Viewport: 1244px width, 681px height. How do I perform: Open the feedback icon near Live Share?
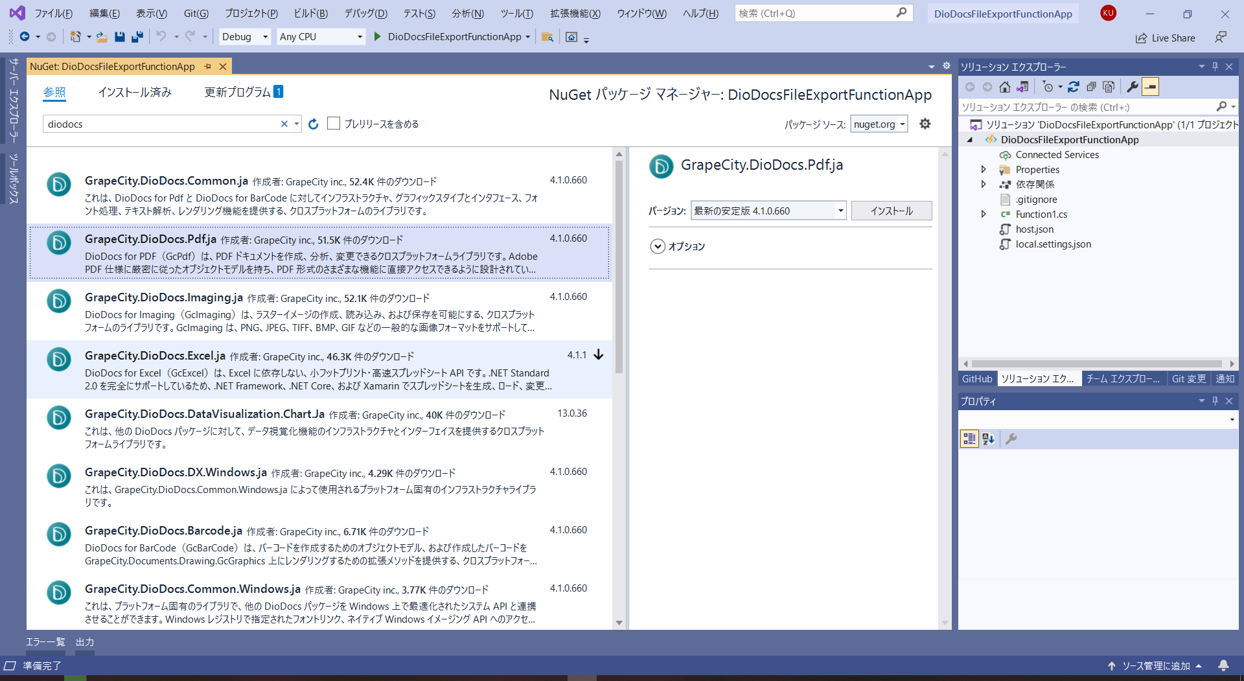click(1221, 38)
